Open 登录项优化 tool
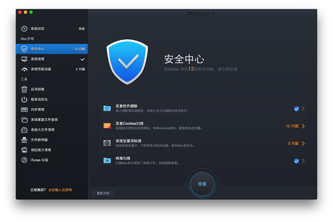The height and width of the screenshot is (222, 333). [52, 100]
